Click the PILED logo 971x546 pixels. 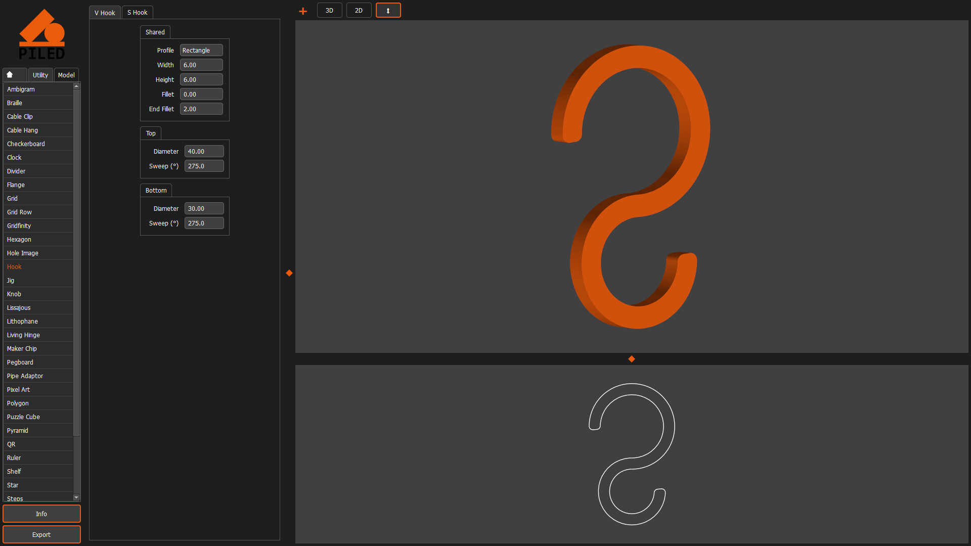click(42, 34)
